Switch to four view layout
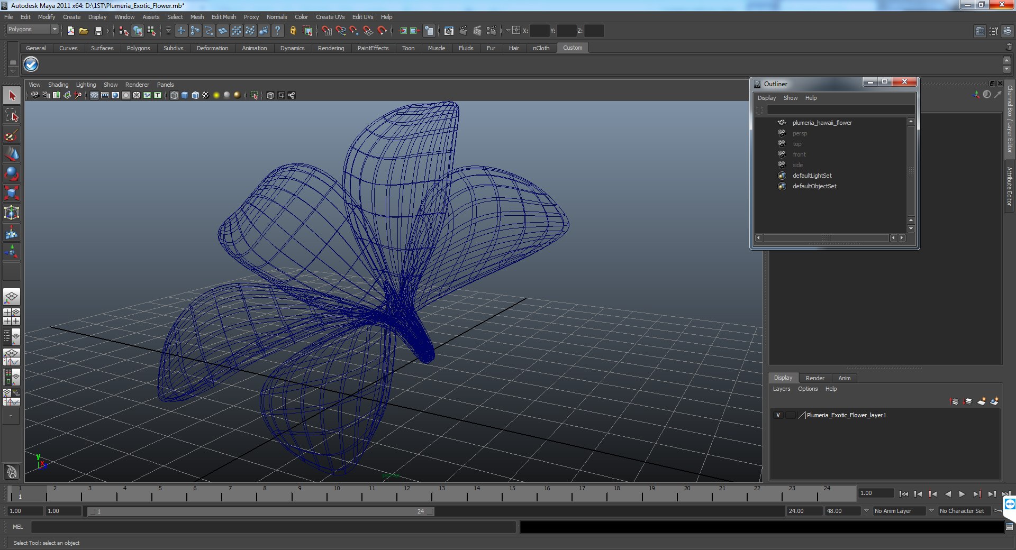The width and height of the screenshot is (1016, 550). pos(12,316)
